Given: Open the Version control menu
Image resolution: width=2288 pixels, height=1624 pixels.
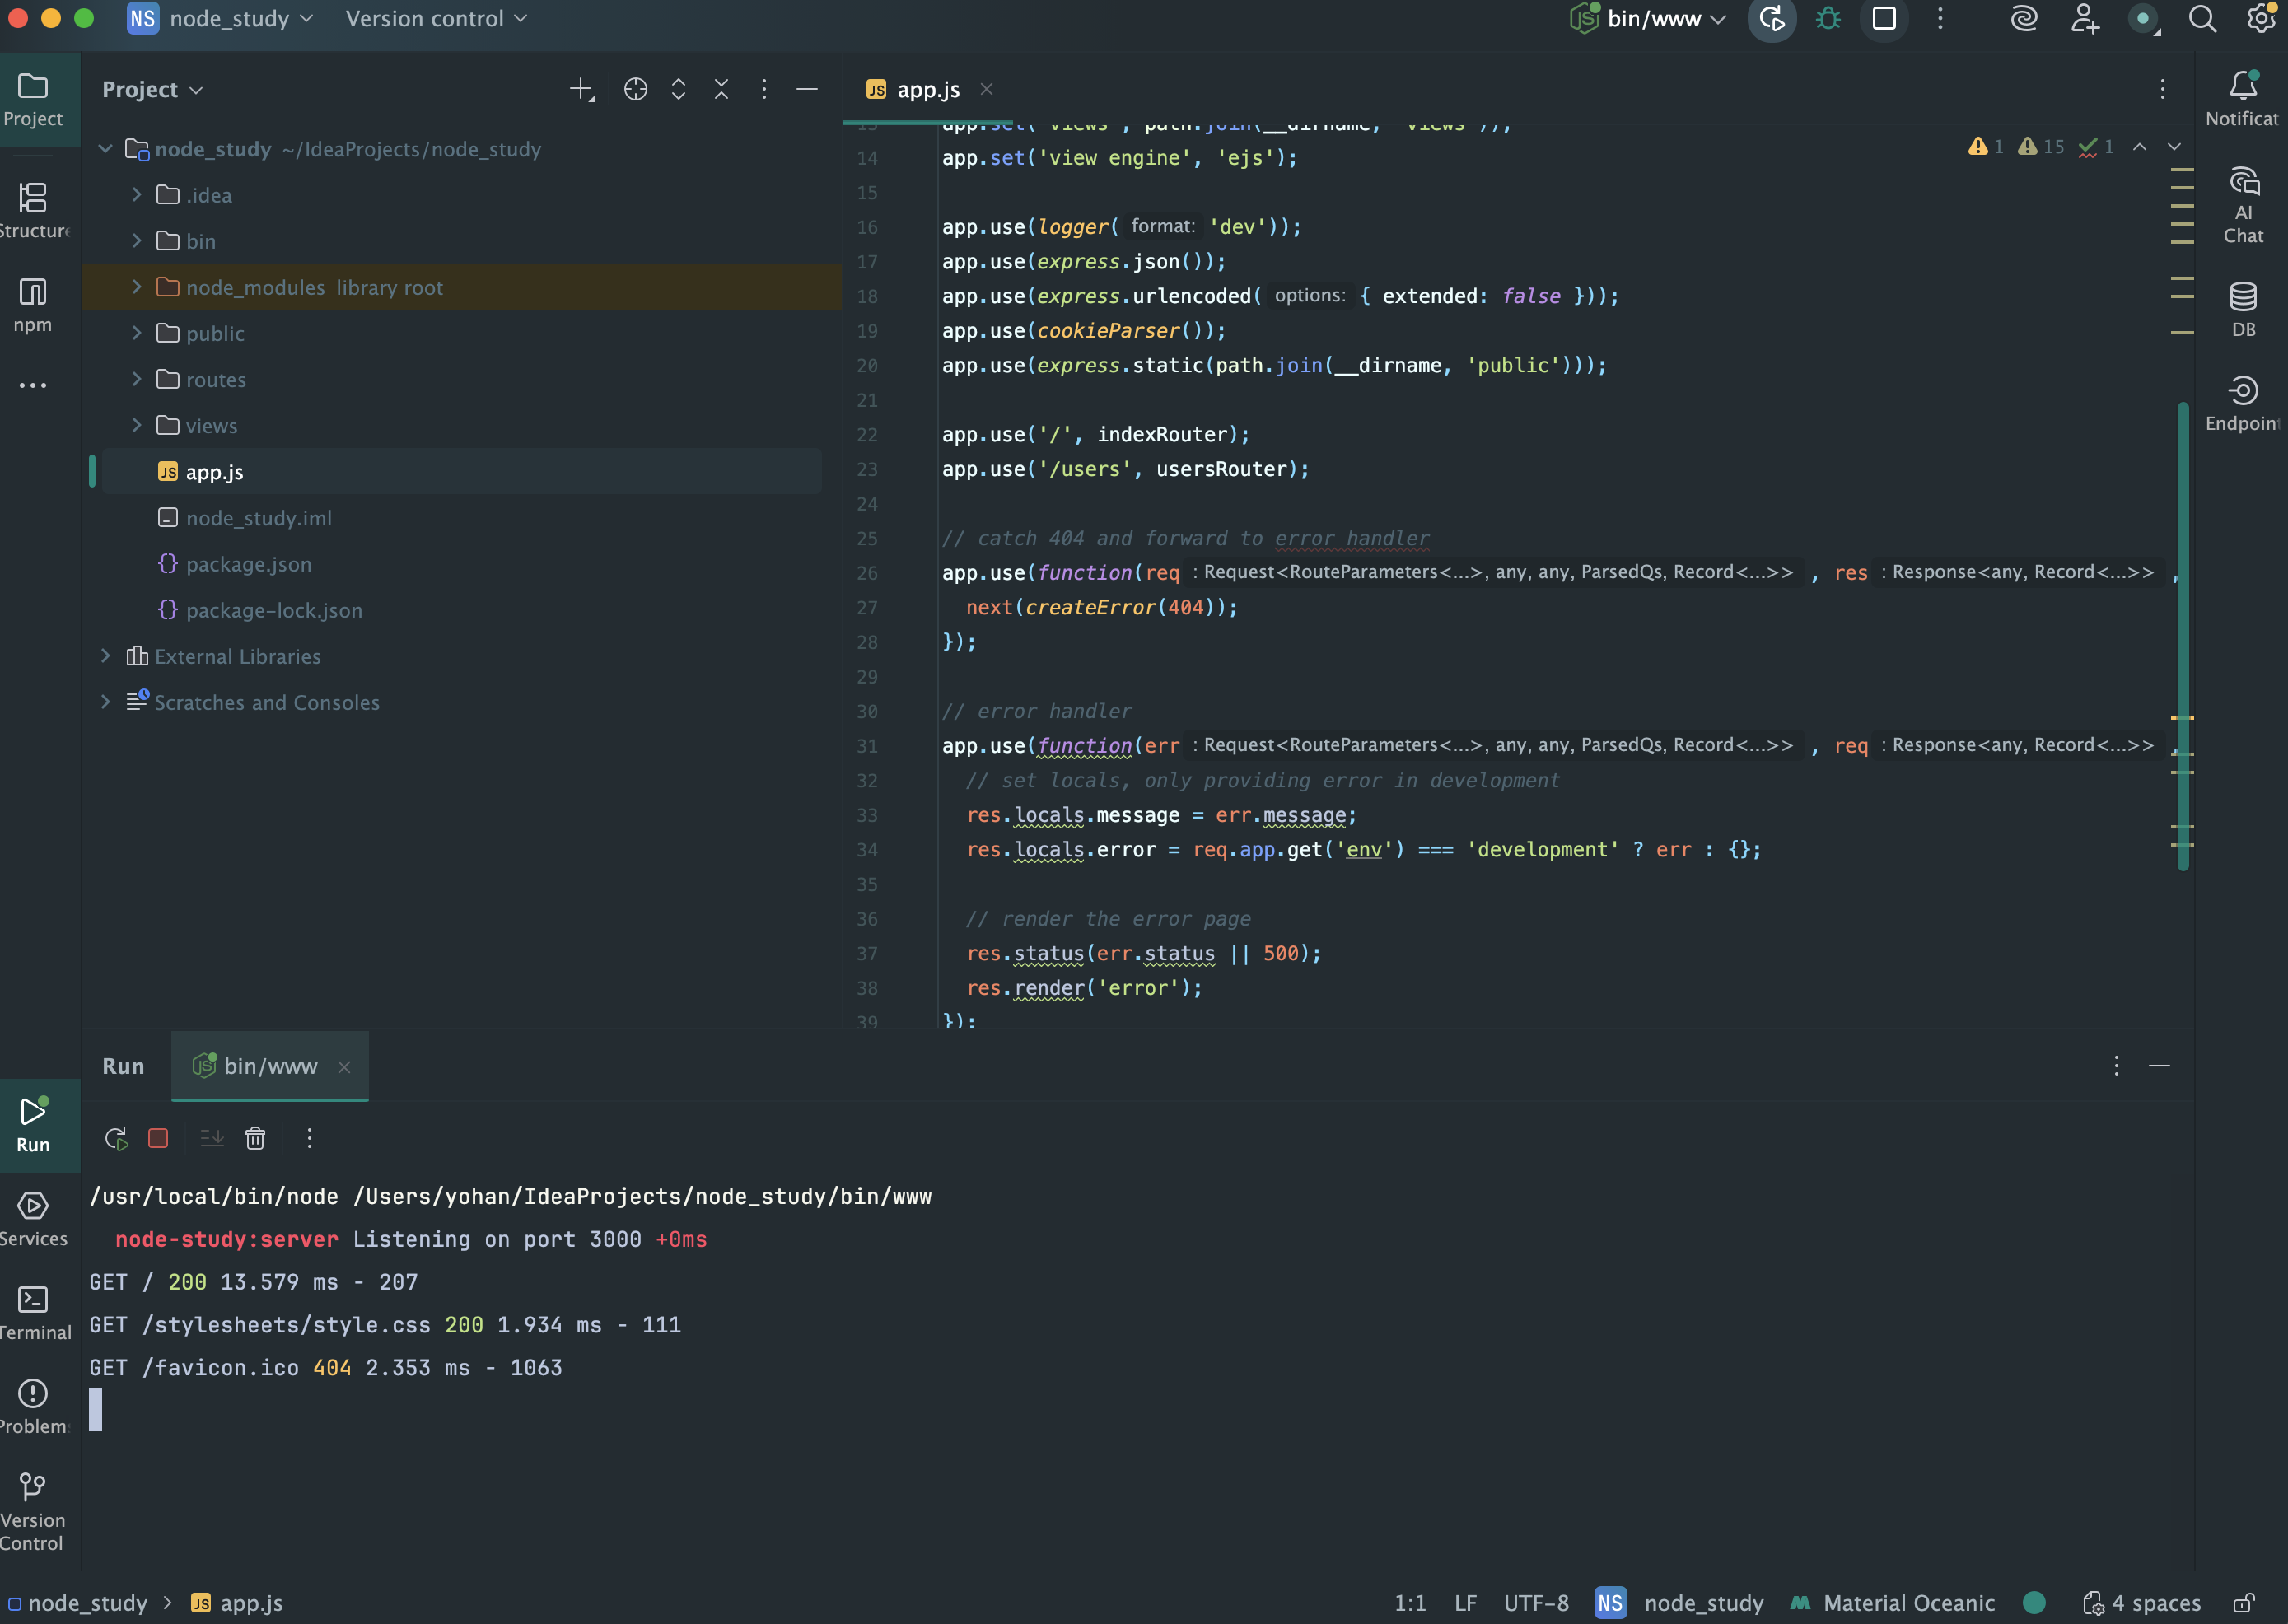Looking at the screenshot, I should (435, 19).
